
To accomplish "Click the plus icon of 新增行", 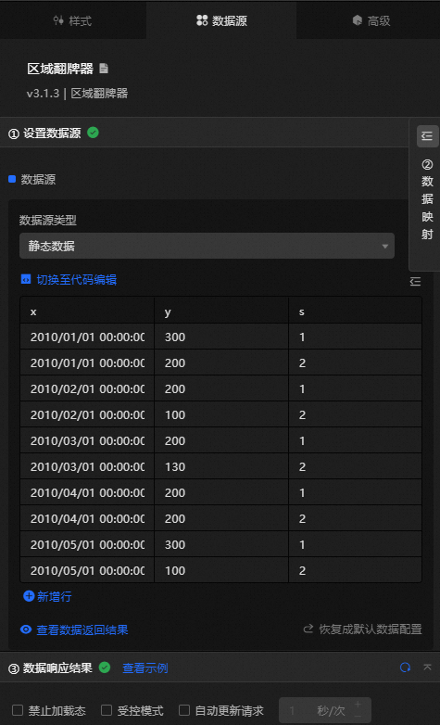I will [x=29, y=596].
